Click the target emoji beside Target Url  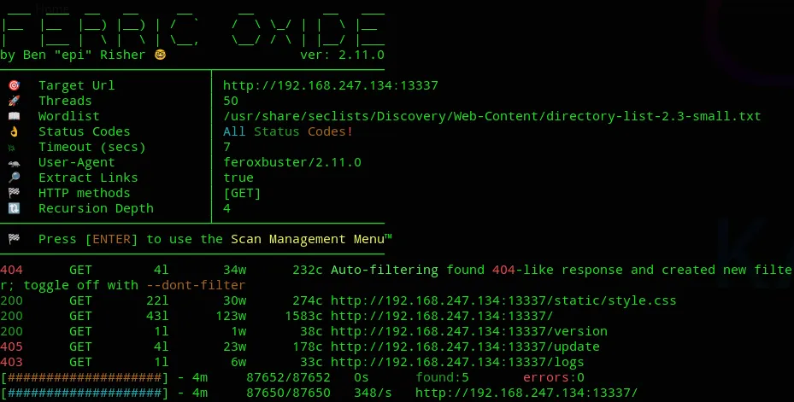15,85
